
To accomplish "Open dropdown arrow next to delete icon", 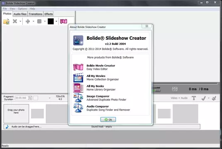I will [20, 22].
